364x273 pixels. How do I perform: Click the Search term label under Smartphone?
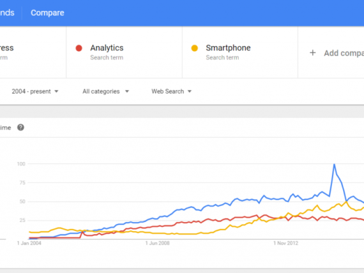point(222,57)
